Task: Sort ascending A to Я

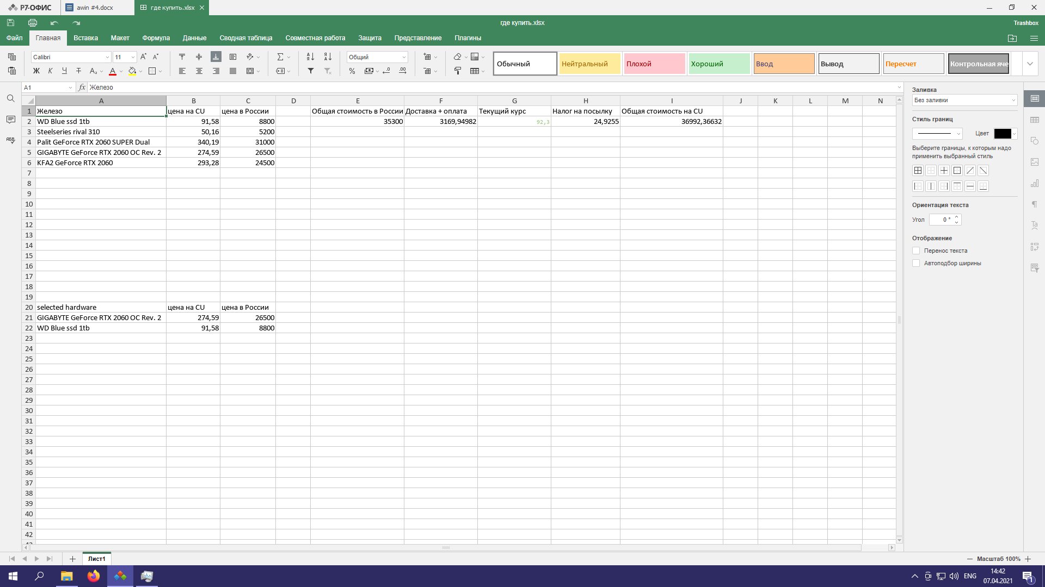Action: coord(310,57)
